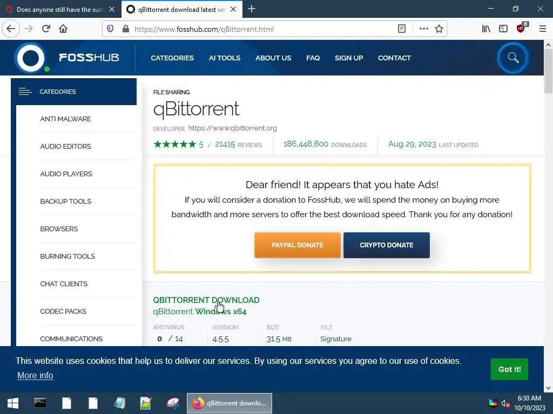Image resolution: width=553 pixels, height=414 pixels.
Task: Click scrollbar down arrow
Action: 548,388
